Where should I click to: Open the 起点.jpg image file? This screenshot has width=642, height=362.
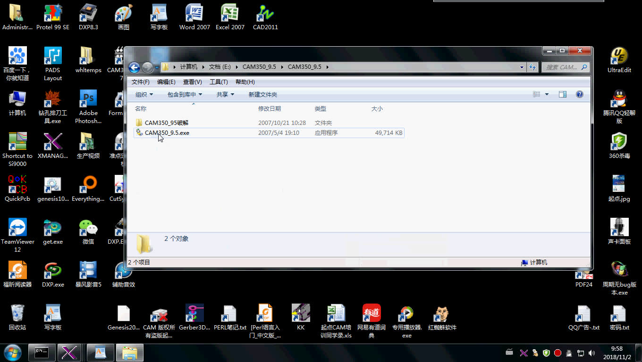click(619, 189)
